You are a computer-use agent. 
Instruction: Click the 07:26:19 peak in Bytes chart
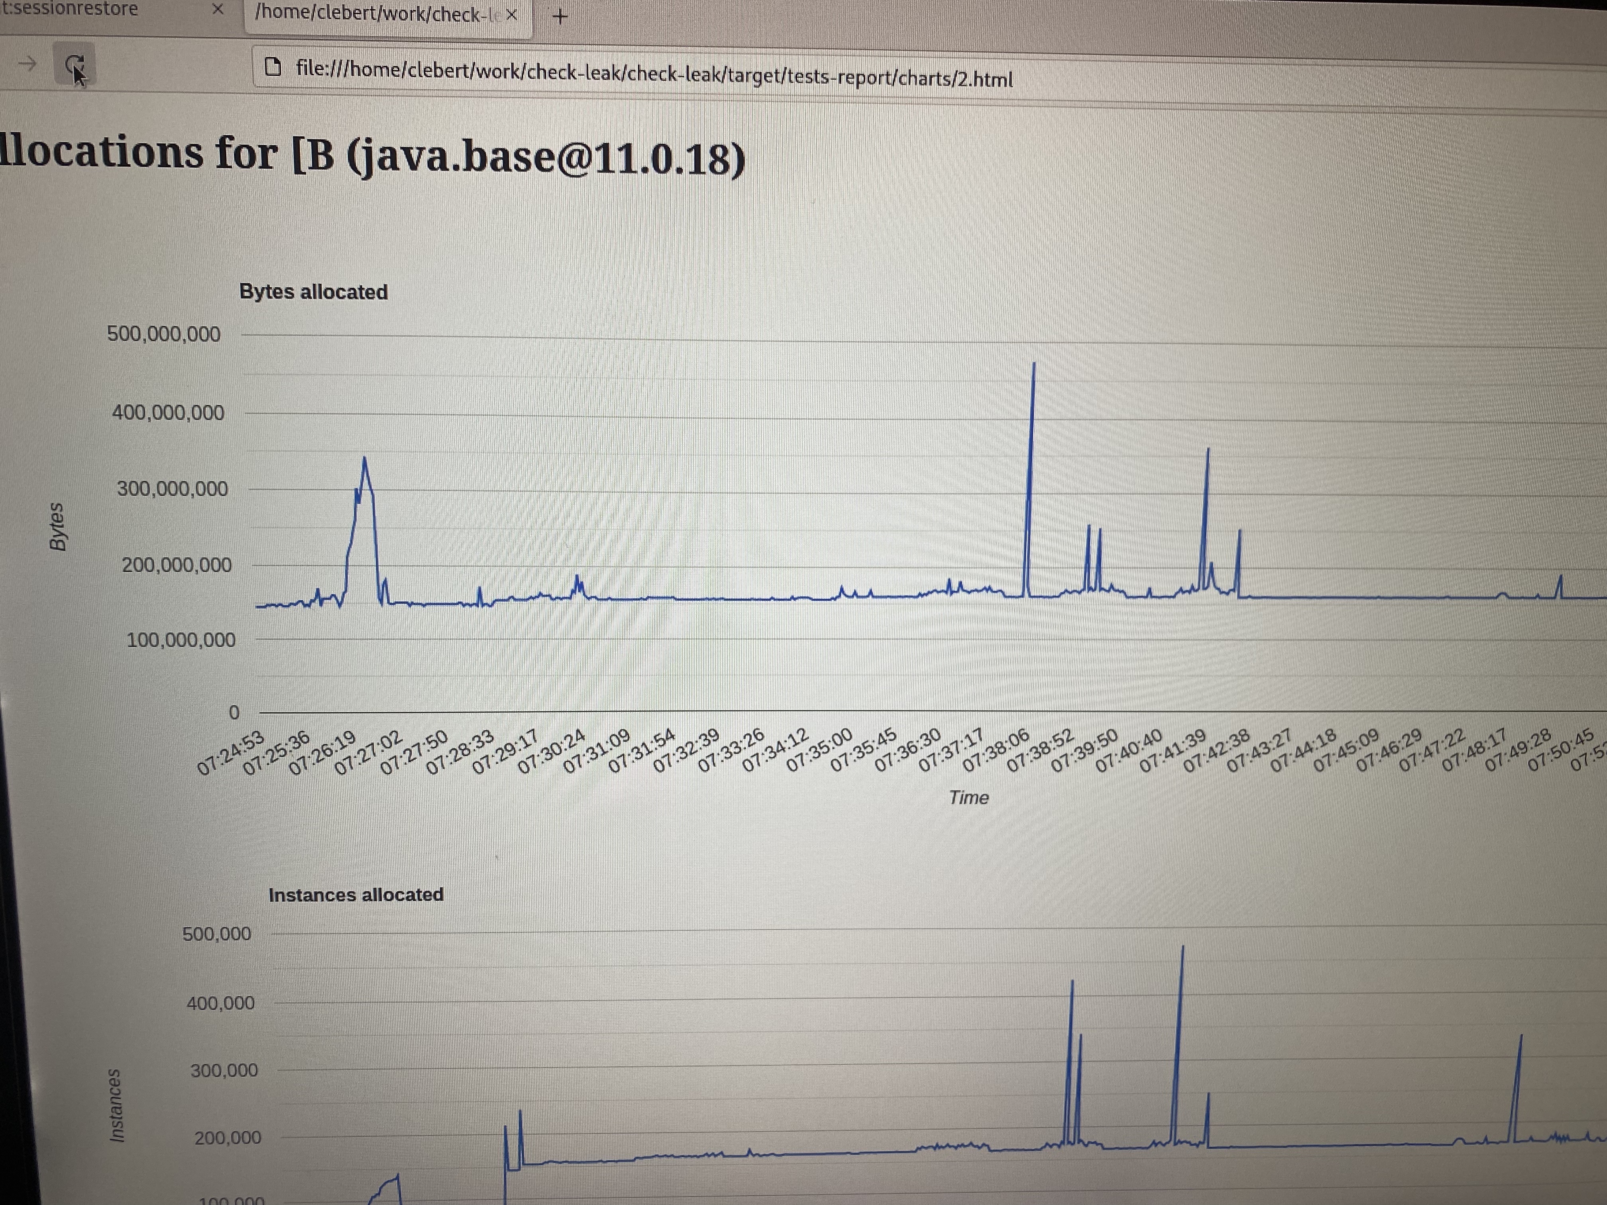[x=365, y=459]
